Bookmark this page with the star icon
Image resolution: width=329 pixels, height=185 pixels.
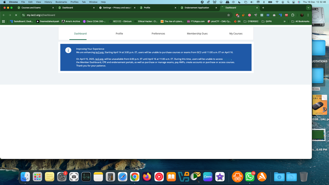click(x=229, y=15)
